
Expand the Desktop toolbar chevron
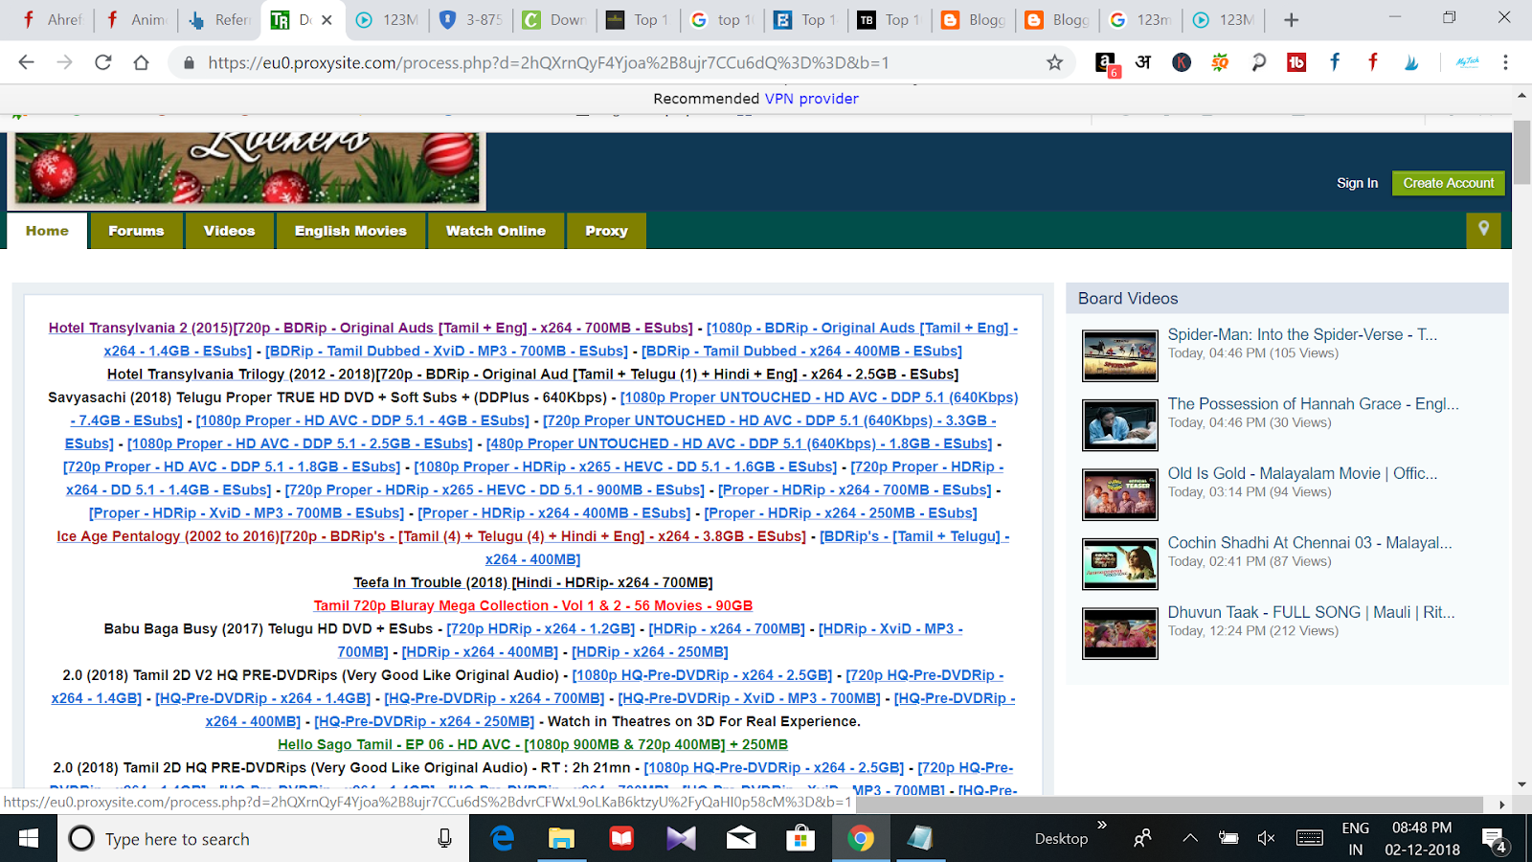[1102, 825]
